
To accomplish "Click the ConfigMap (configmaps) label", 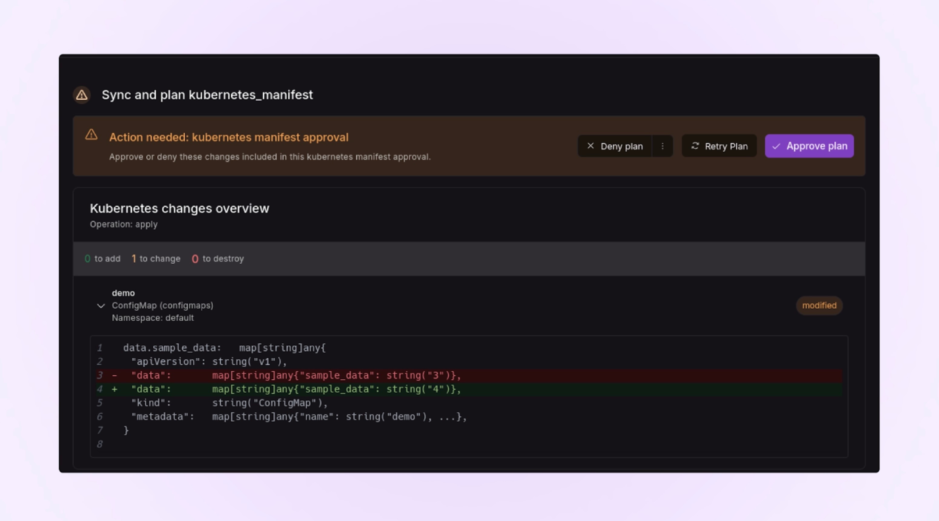I will tap(162, 305).
